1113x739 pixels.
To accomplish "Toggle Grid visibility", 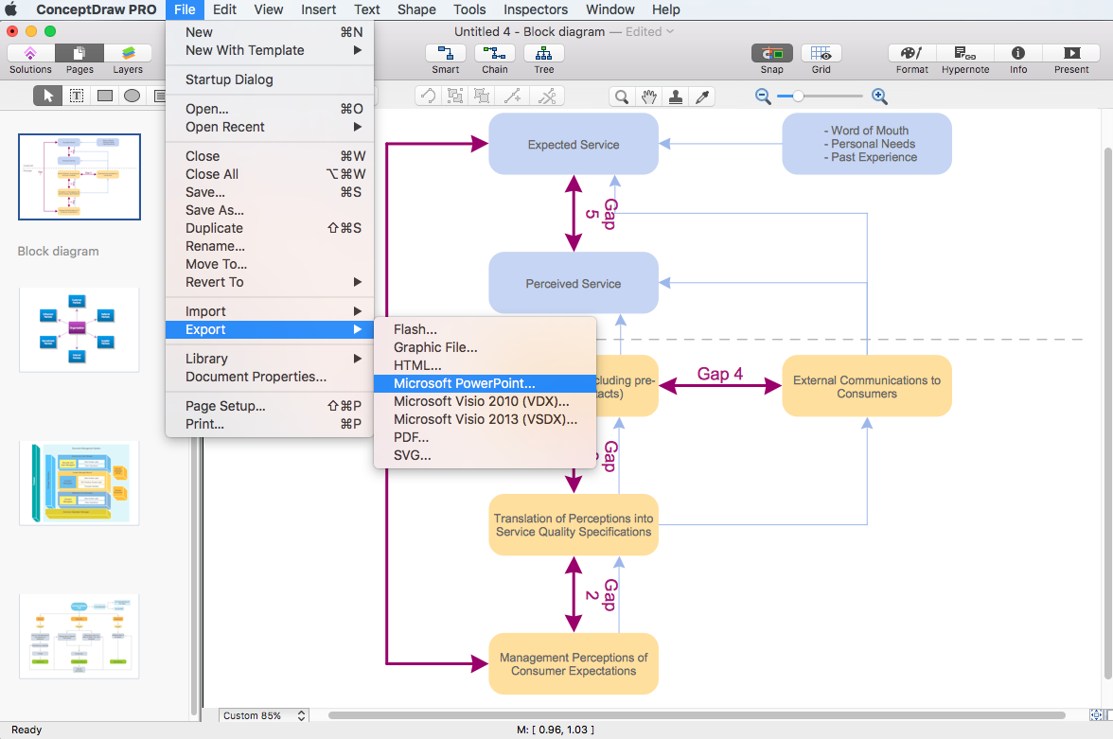I will tap(821, 54).
